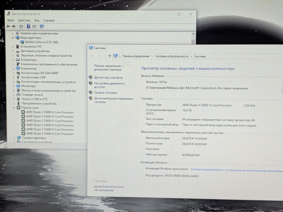Click the Дисковые устройства drive icon
This screenshot has height=212, width=283.
pyautogui.click(x=18, y=51)
